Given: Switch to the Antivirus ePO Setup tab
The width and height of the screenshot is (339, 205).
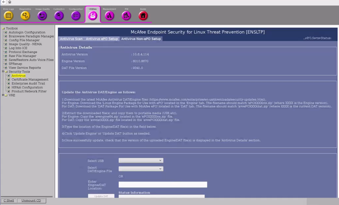Looking at the screenshot, I should click(102, 39).
